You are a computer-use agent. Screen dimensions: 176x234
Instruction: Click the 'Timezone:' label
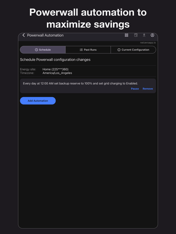(27, 73)
